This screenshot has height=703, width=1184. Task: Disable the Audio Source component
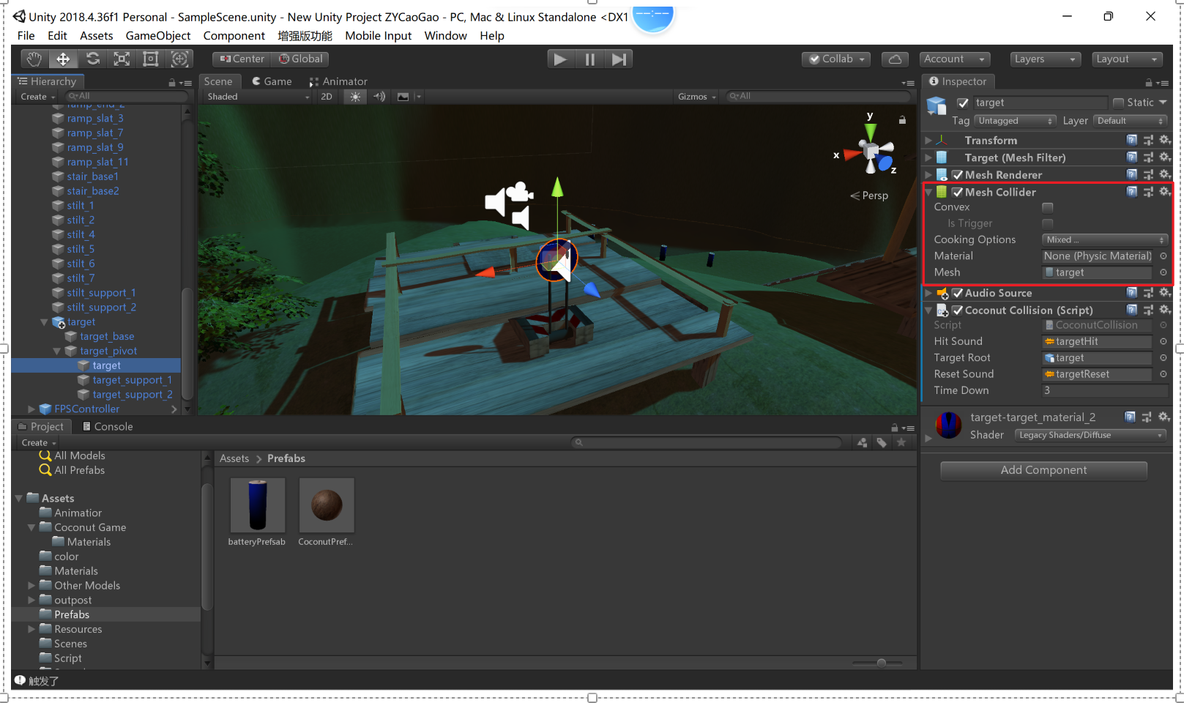[958, 293]
